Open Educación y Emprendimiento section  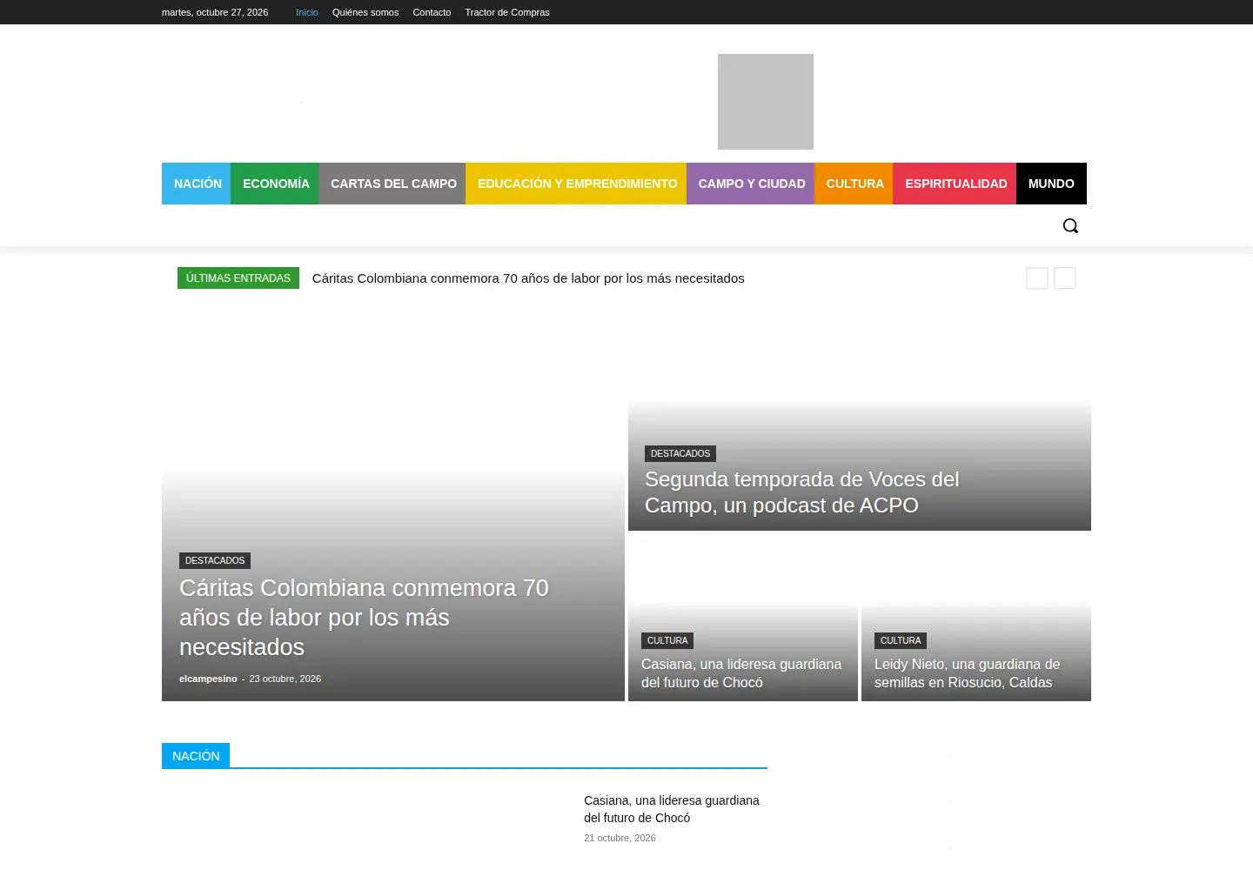tap(576, 184)
